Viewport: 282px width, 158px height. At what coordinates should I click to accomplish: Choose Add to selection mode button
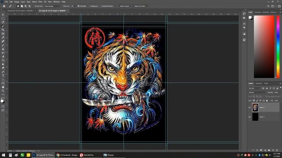22,6
